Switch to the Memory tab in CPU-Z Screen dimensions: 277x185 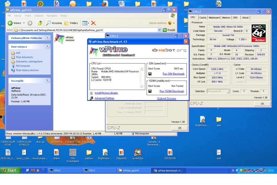[226, 18]
